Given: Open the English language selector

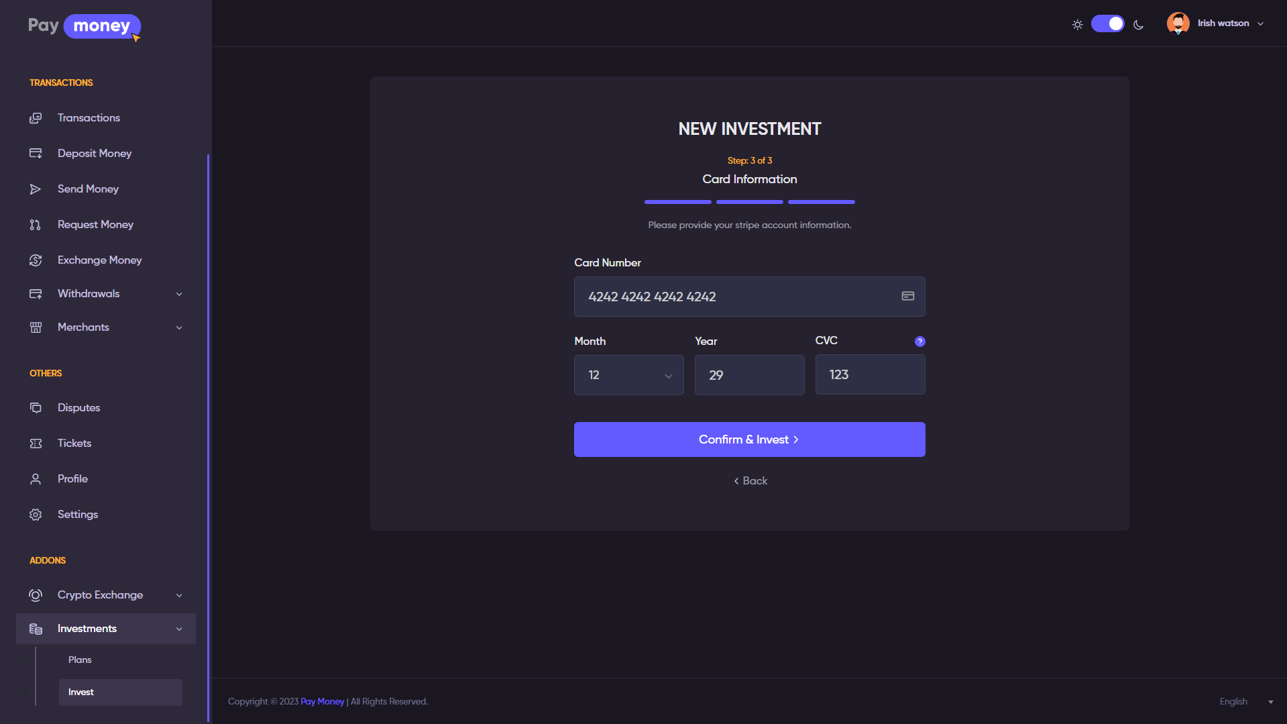Looking at the screenshot, I should coord(1245,702).
